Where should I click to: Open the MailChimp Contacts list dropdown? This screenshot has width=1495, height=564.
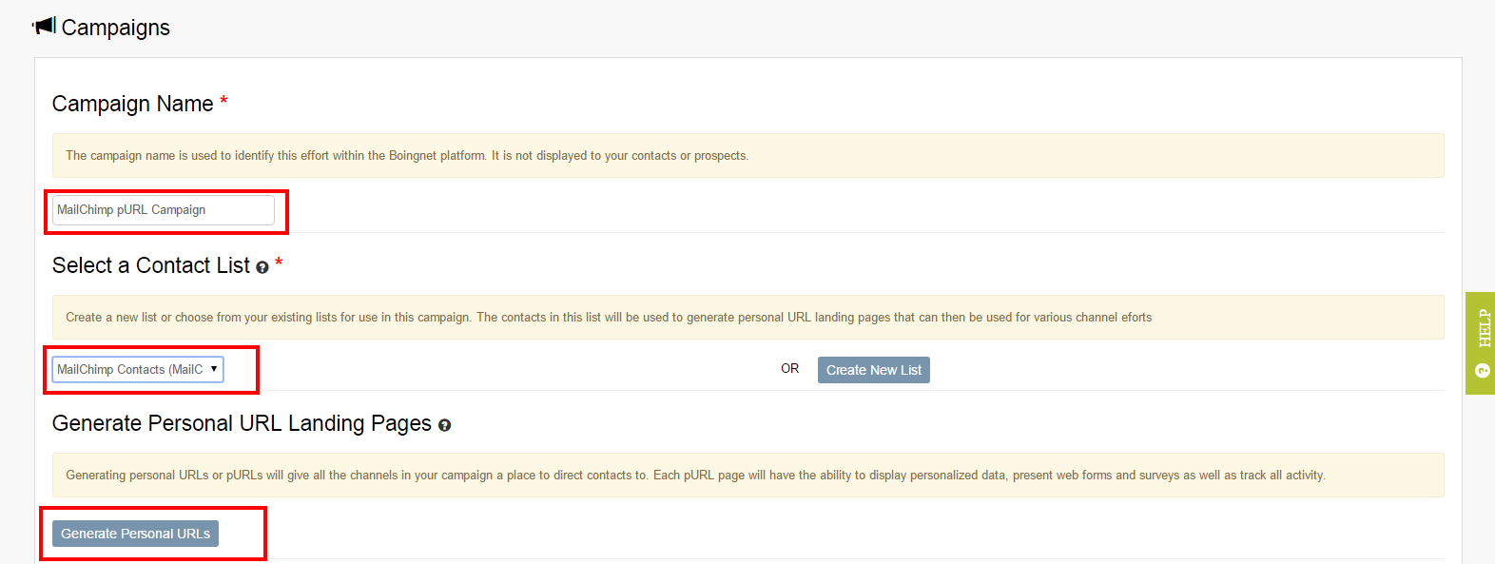[138, 369]
